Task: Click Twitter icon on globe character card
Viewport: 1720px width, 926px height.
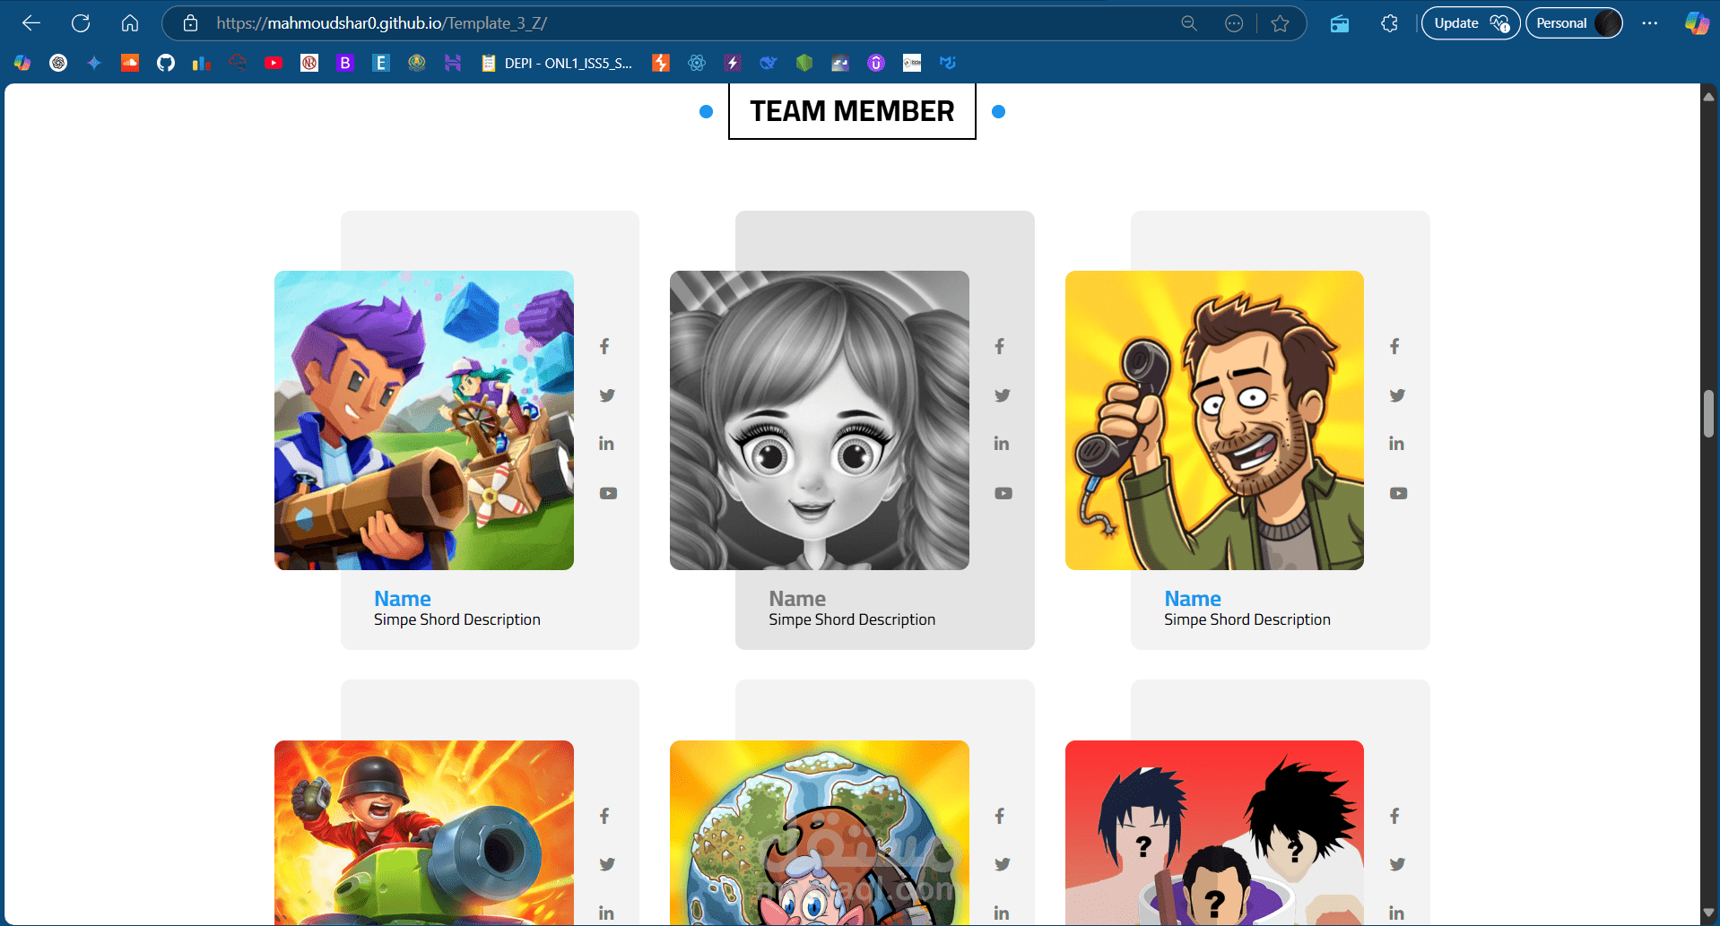Action: pos(1003,864)
